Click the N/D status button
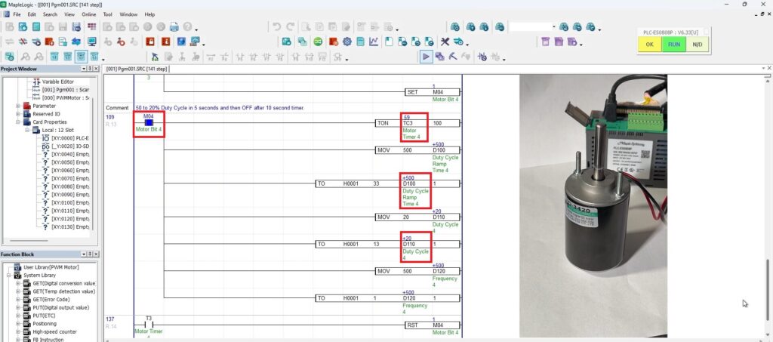The image size is (773, 342). (x=697, y=45)
